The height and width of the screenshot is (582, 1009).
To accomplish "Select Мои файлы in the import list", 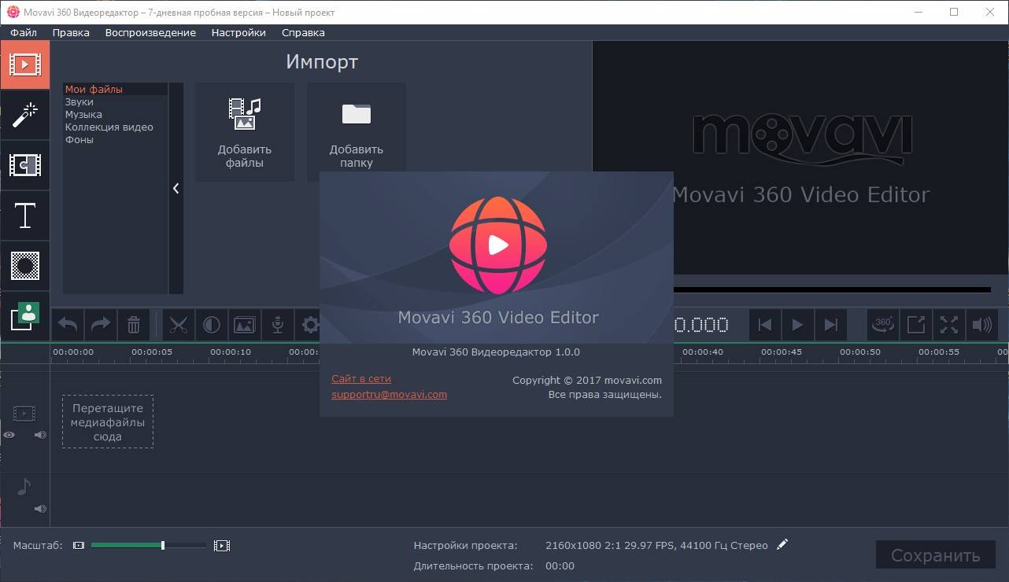I will click(x=116, y=90).
